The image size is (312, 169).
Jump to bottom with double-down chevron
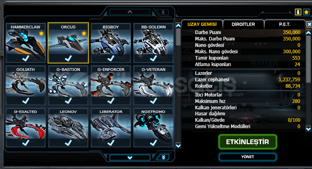(163, 157)
